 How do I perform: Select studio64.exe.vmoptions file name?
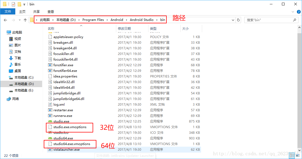pyautogui.click(x=72, y=144)
